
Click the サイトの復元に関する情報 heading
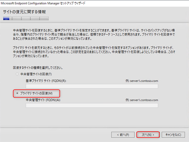tap(25, 12)
